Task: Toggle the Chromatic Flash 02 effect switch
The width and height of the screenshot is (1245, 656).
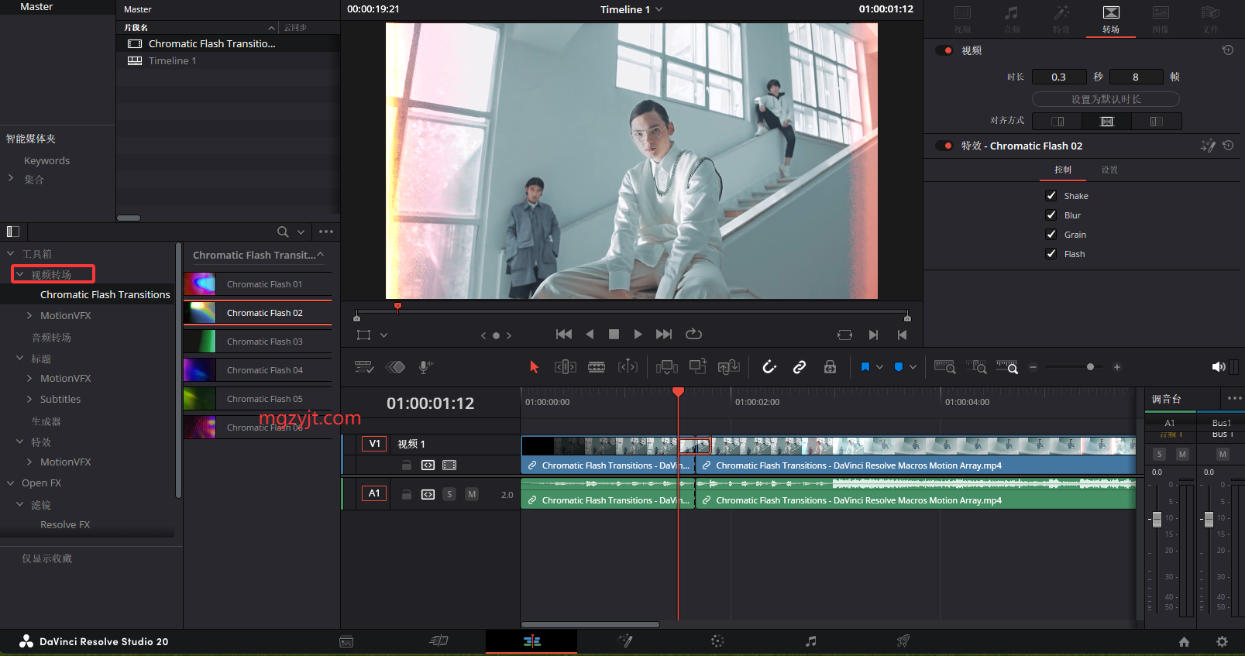Action: pyautogui.click(x=944, y=146)
